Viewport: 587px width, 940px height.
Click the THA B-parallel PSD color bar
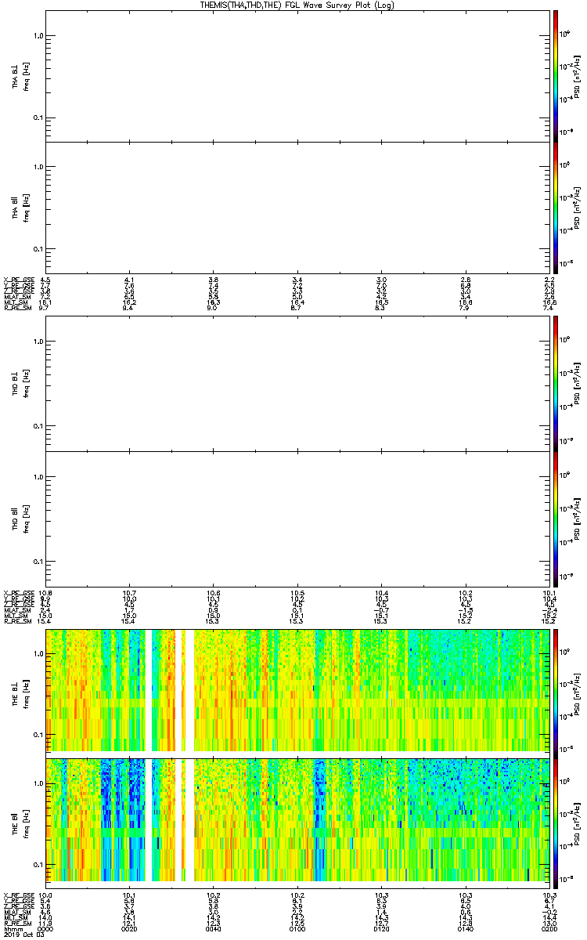point(556,207)
